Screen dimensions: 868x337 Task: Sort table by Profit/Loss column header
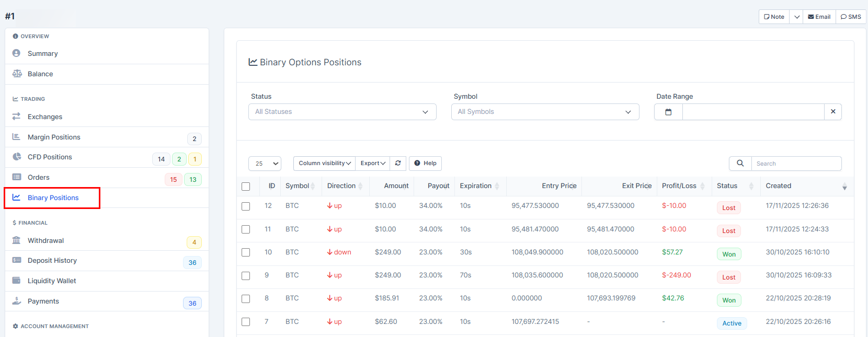coord(679,186)
